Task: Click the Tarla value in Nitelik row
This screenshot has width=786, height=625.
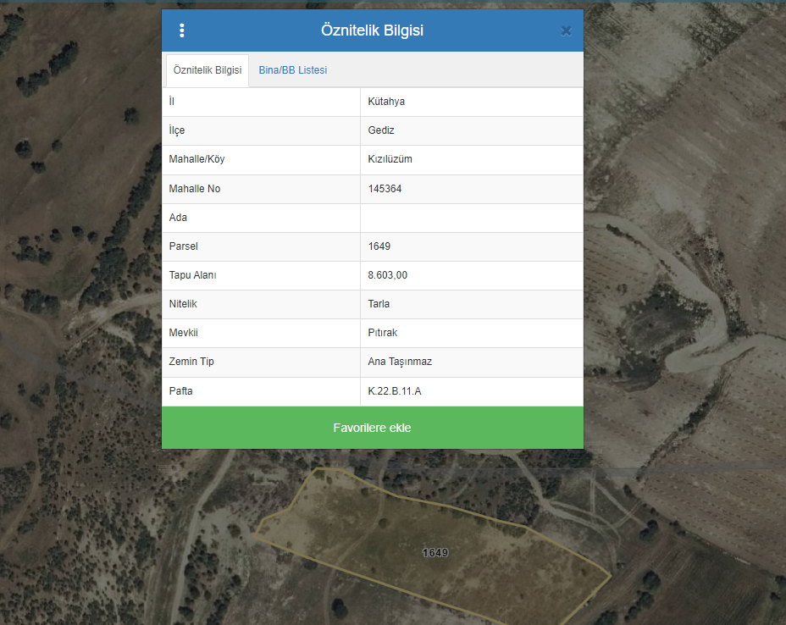Action: [379, 304]
